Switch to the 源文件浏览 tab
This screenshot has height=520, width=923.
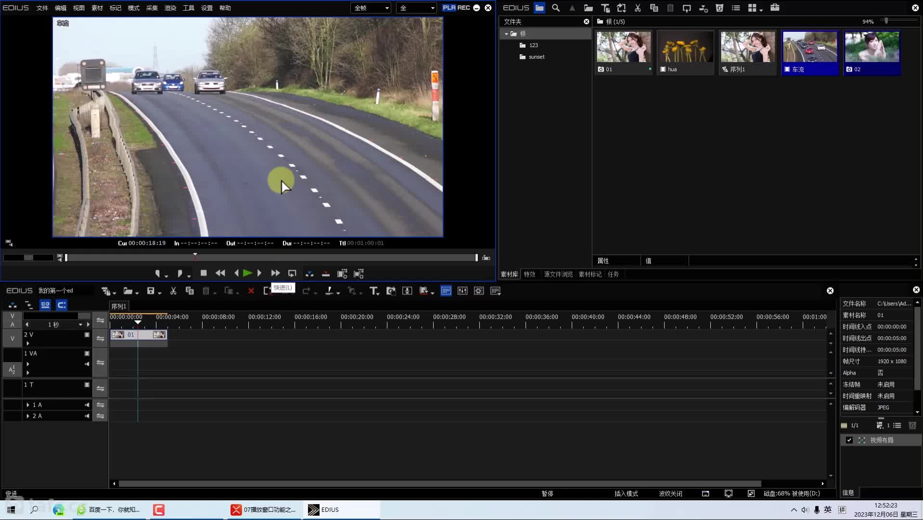click(558, 274)
